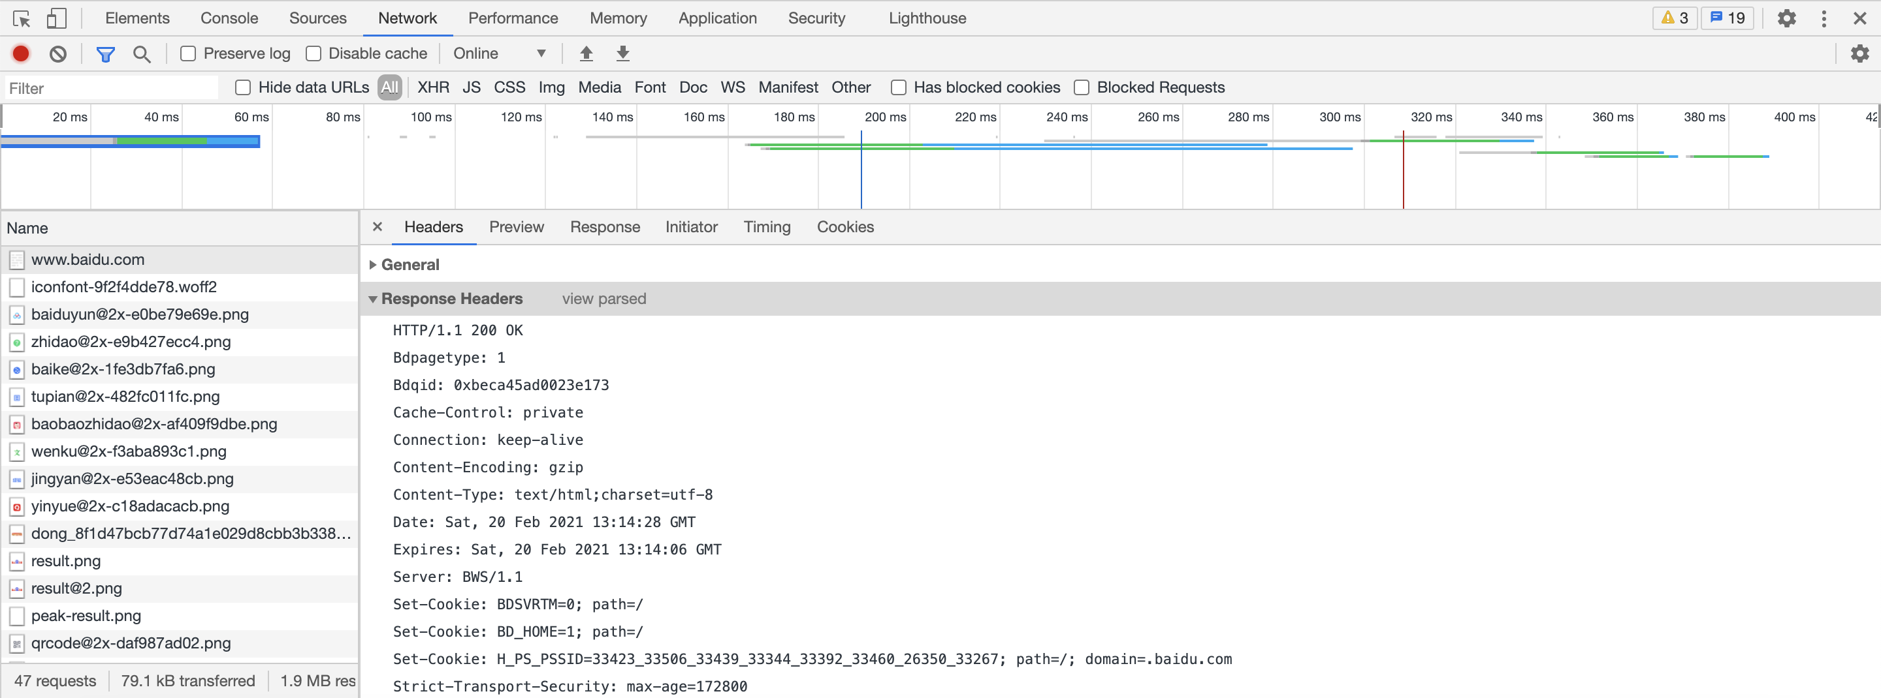The width and height of the screenshot is (1881, 698).
Task: Click the import HAR file upload icon
Action: point(586,53)
